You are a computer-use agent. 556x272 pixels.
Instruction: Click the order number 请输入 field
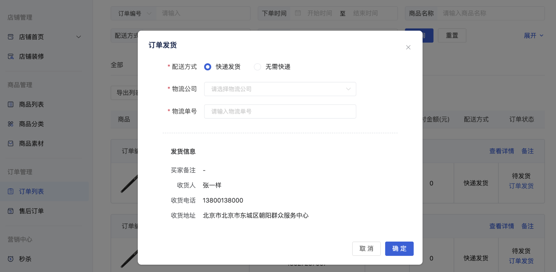click(203, 13)
